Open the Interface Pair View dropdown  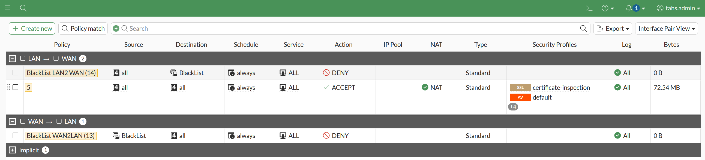[x=666, y=28]
